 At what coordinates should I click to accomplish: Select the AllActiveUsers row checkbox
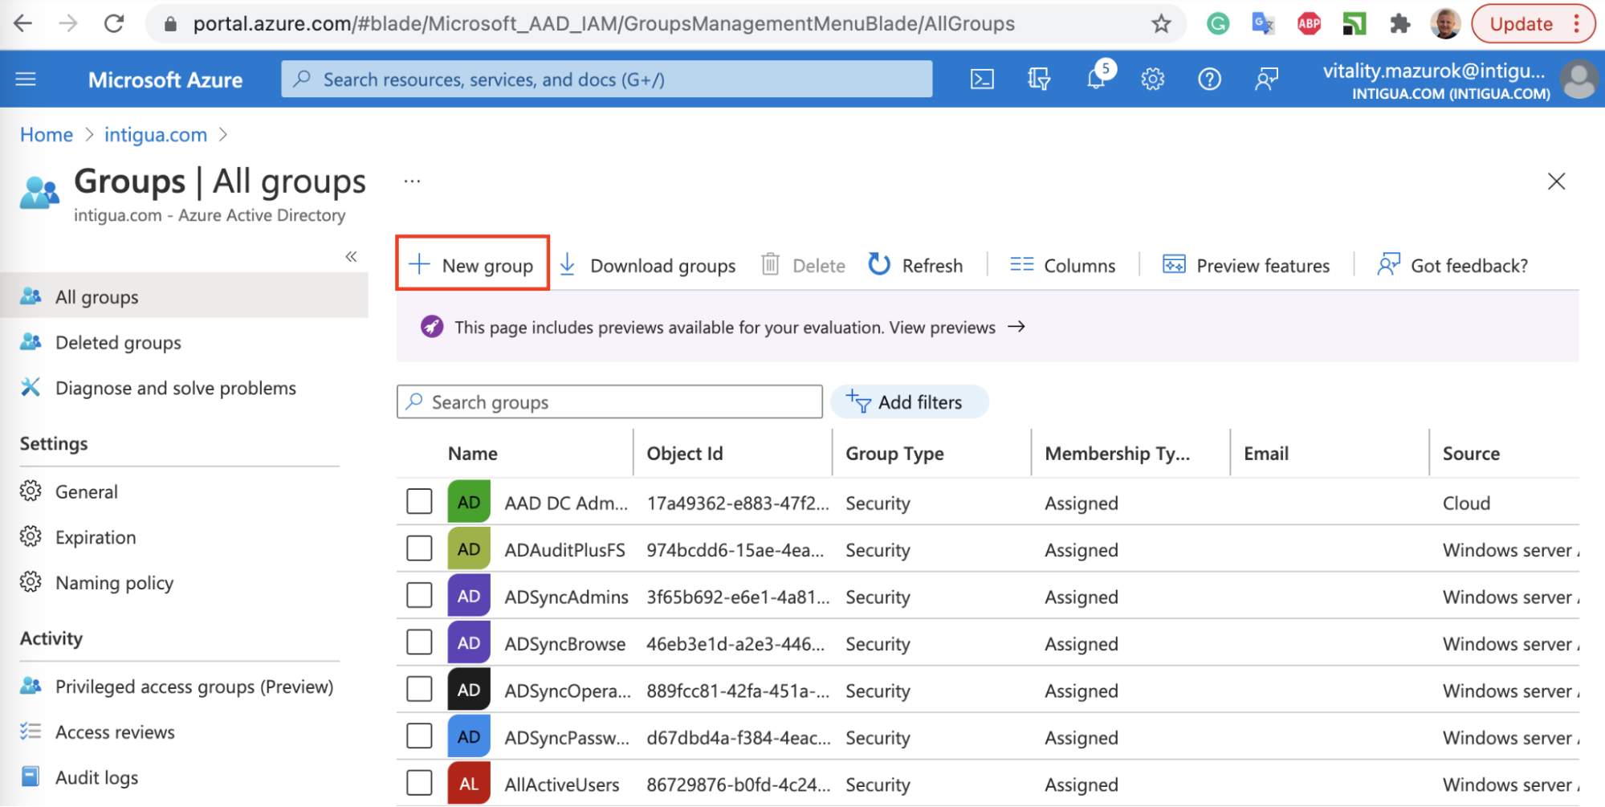point(419,784)
